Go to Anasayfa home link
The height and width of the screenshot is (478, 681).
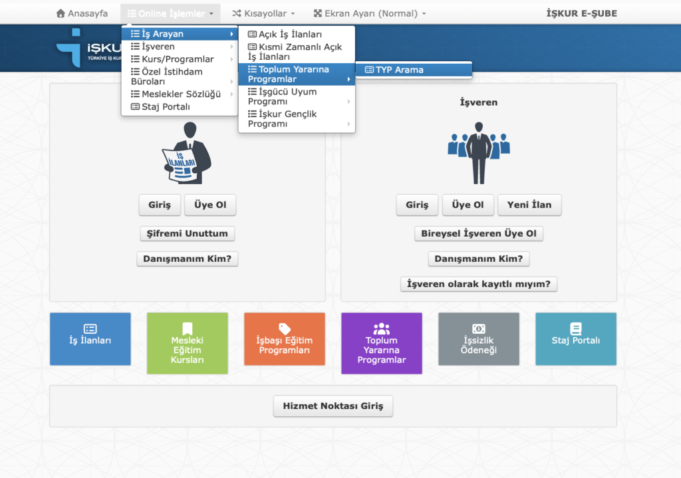(82, 13)
